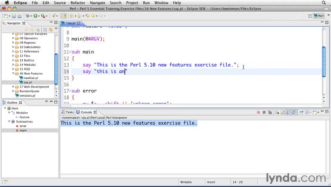Image resolution: width=331 pixels, height=187 pixels.
Task: Expand the 14 Modules folder
Action: coord(13,65)
